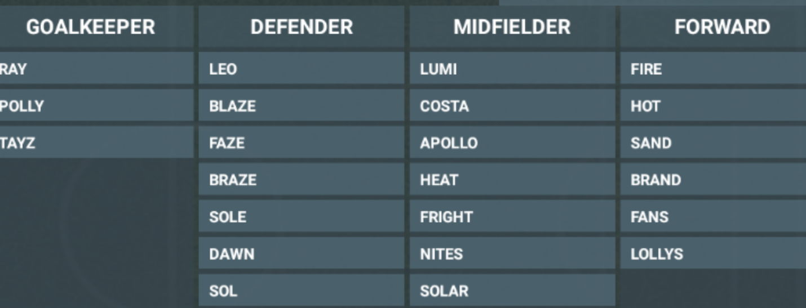
Task: Pick APOLLO from the midfielder list
Action: coord(512,142)
